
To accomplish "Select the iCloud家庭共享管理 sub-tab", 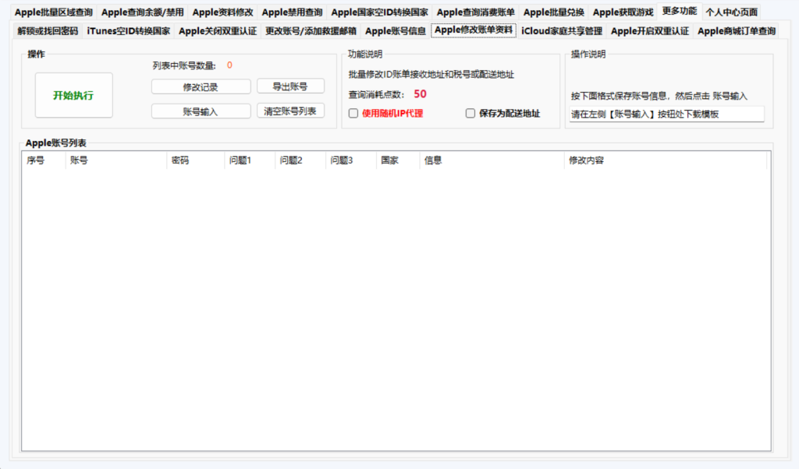I will click(562, 31).
